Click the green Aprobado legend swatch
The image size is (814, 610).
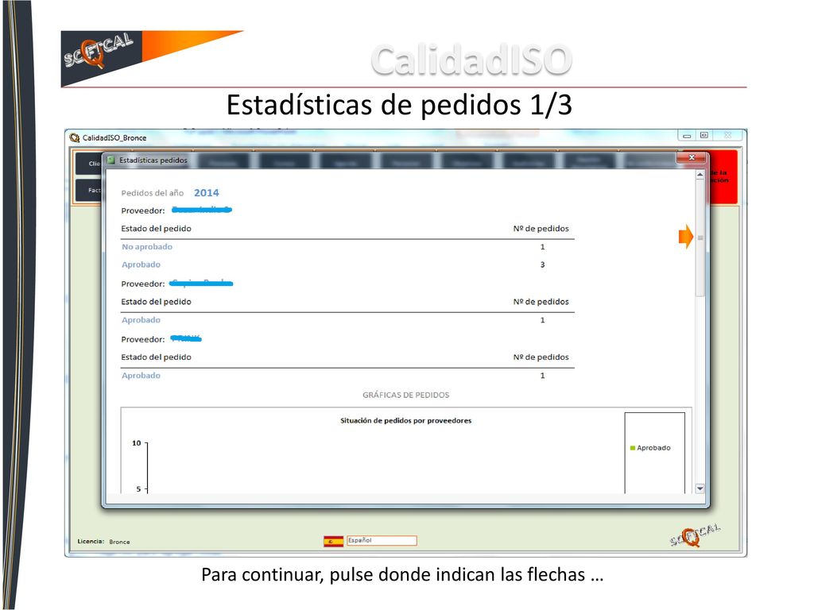[x=632, y=448]
